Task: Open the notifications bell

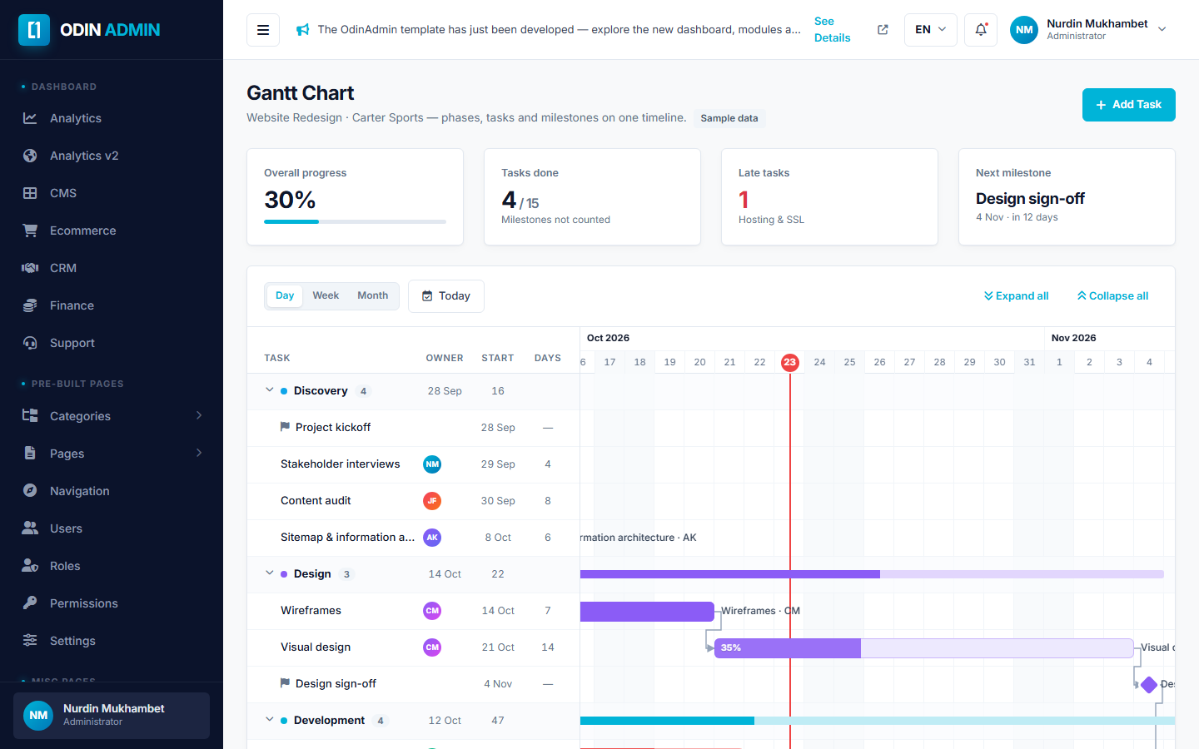Action: pos(981,30)
